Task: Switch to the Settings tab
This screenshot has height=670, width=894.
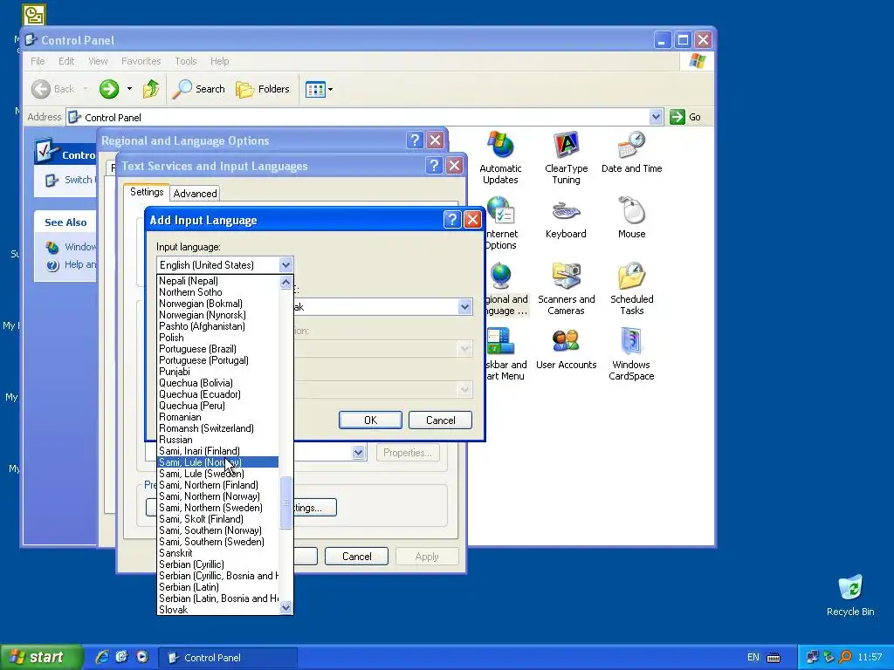Action: 147,192
